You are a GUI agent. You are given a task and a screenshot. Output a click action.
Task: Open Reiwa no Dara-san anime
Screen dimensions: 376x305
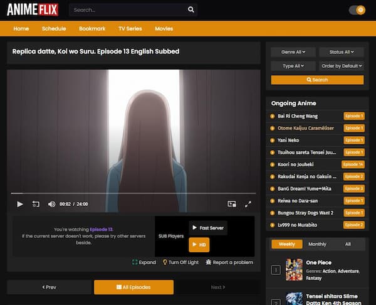(x=298, y=201)
